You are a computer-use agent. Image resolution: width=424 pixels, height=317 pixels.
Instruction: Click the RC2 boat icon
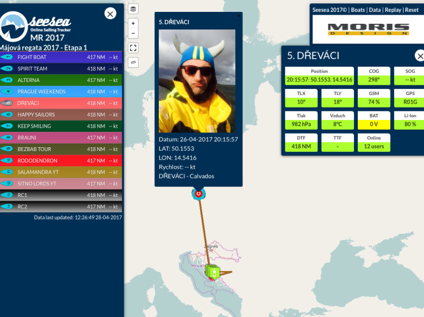(7, 207)
